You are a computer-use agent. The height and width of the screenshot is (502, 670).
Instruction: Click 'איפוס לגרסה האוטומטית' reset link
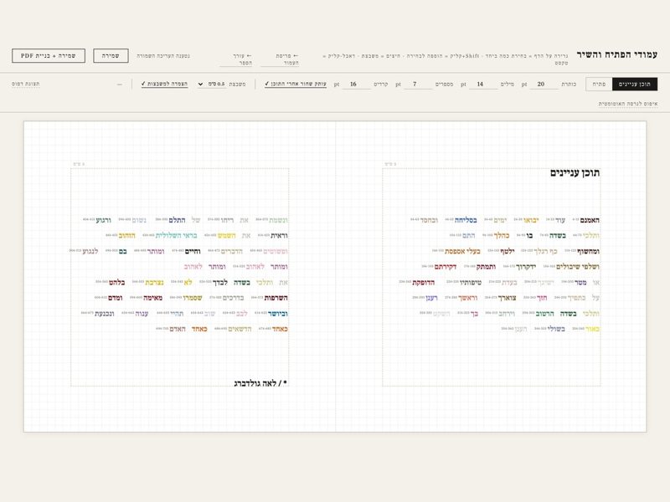627,104
